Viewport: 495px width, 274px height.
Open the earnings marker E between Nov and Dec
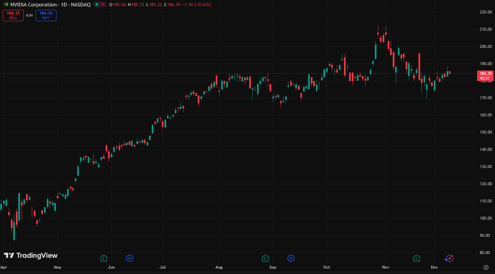[x=417, y=258]
